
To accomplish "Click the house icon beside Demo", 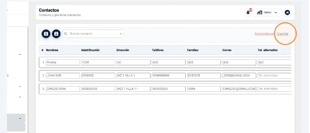I will coord(260,12).
